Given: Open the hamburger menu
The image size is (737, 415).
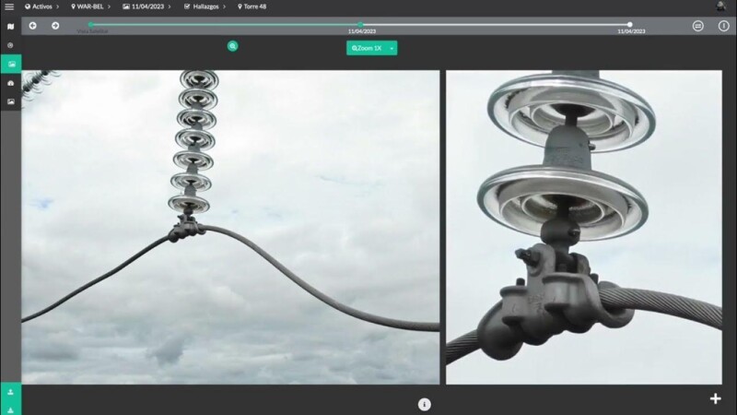Looking at the screenshot, I should [x=9, y=6].
